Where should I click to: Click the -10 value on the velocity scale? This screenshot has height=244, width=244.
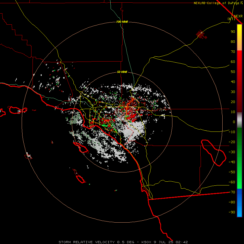pos(232,132)
